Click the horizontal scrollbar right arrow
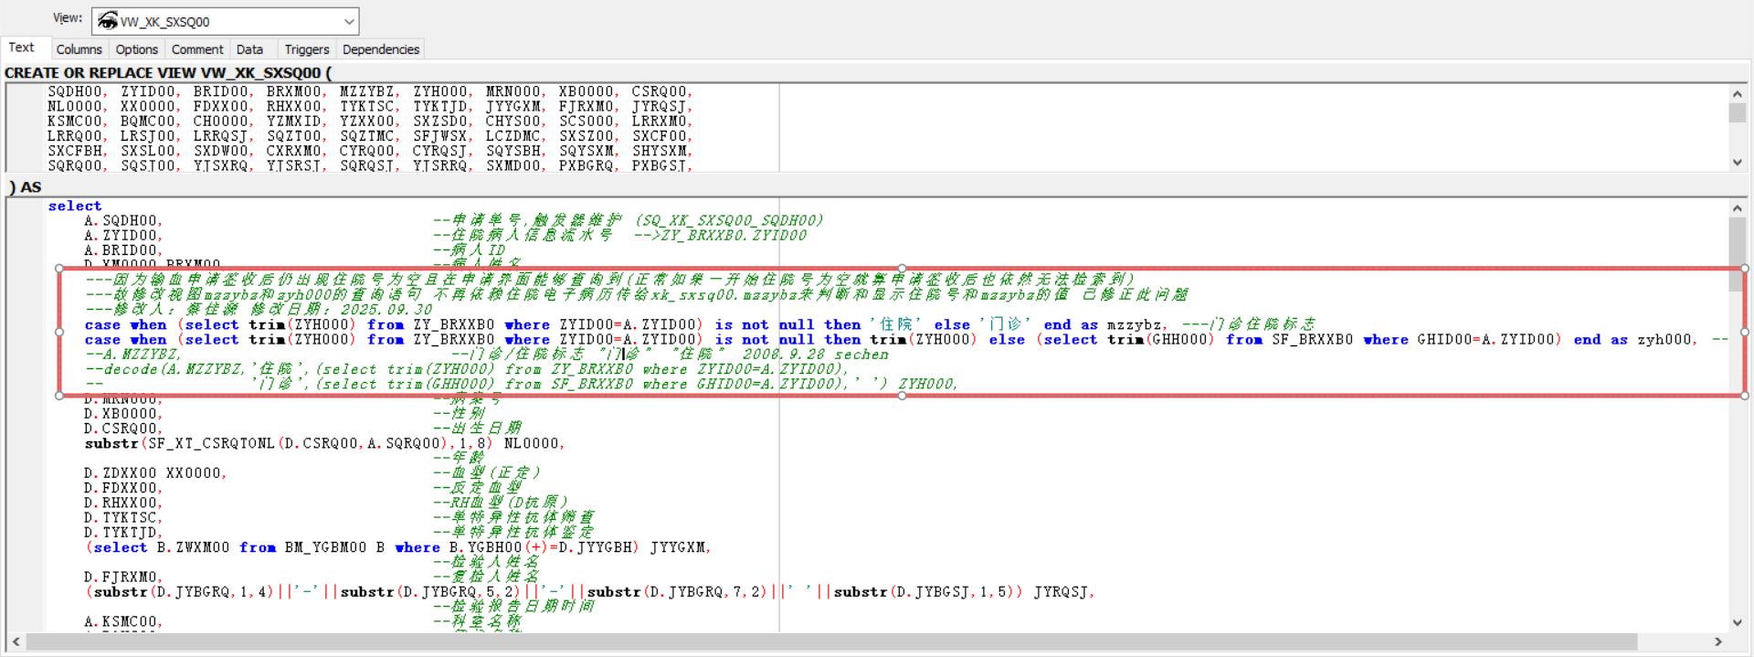The image size is (1754, 657). (x=1718, y=641)
